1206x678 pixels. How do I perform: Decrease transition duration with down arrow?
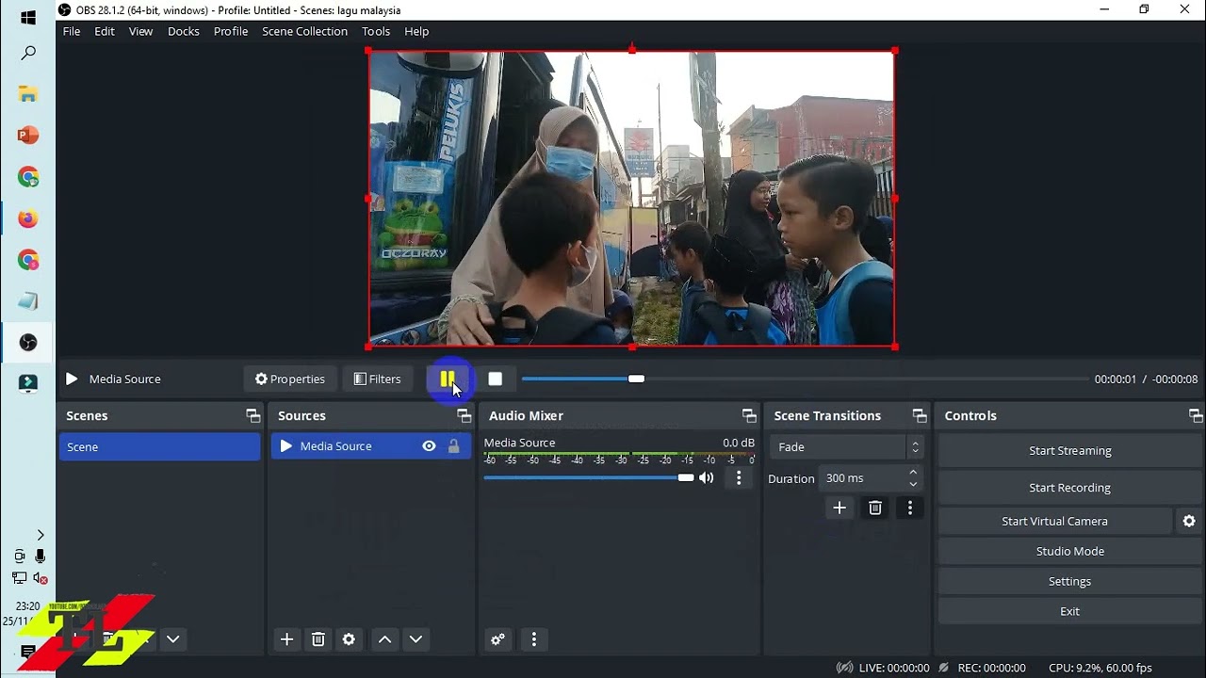click(913, 484)
